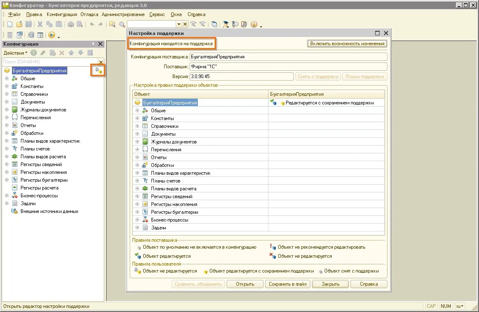Open global search folder-magnifier icon
The height and width of the screenshot is (312, 479).
point(112,24)
